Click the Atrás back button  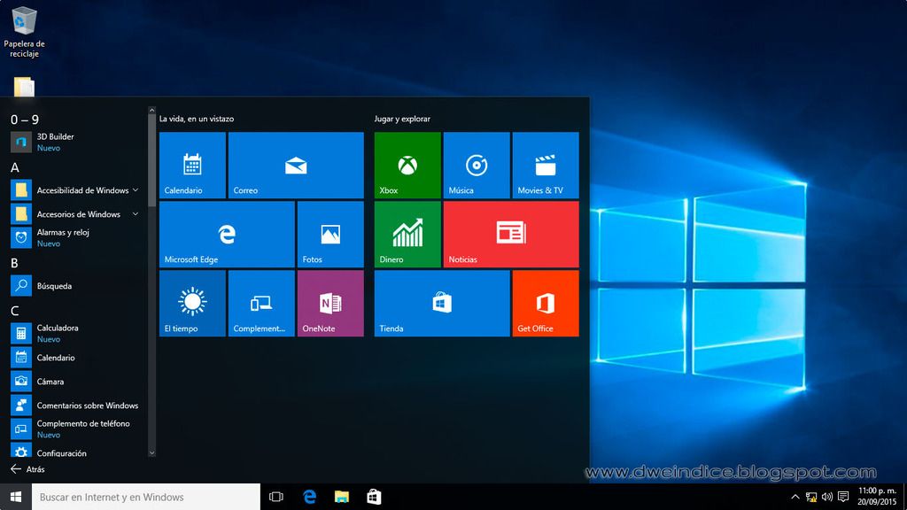point(27,469)
